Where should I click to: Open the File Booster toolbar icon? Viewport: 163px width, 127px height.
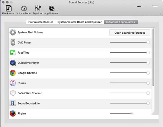click(9, 8)
